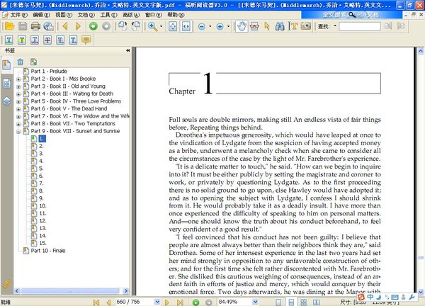Click the Note comment bubble tool
425x306 pixels.
(86, 40)
